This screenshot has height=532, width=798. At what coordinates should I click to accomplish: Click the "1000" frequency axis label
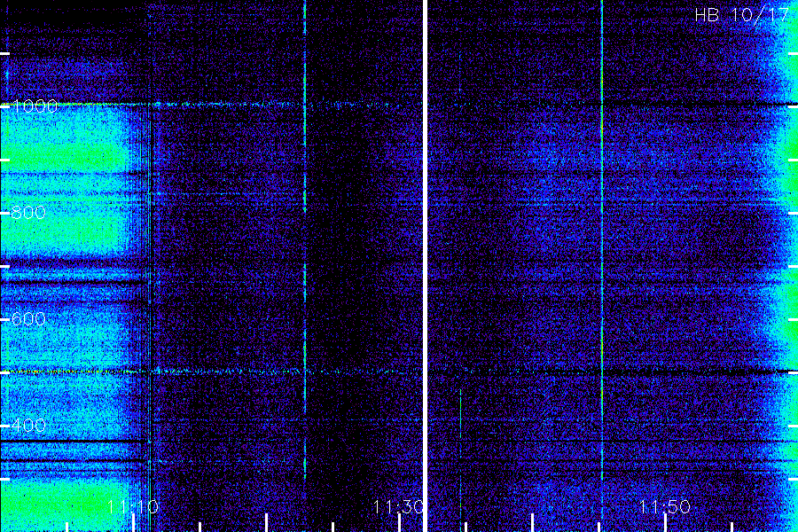(x=35, y=106)
